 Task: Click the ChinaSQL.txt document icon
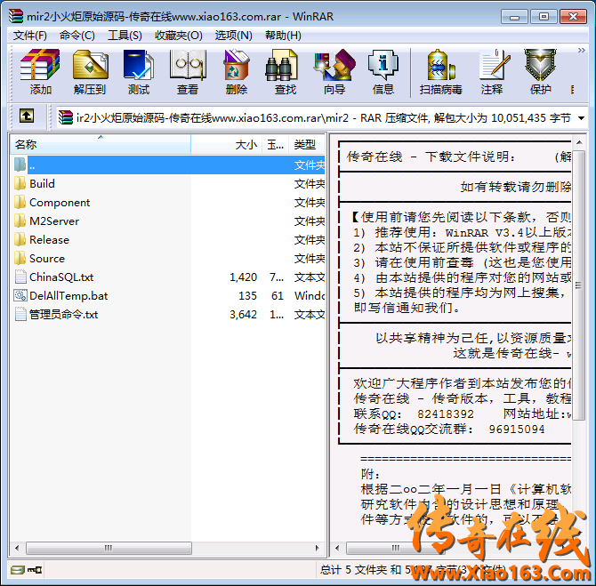pyautogui.click(x=20, y=277)
